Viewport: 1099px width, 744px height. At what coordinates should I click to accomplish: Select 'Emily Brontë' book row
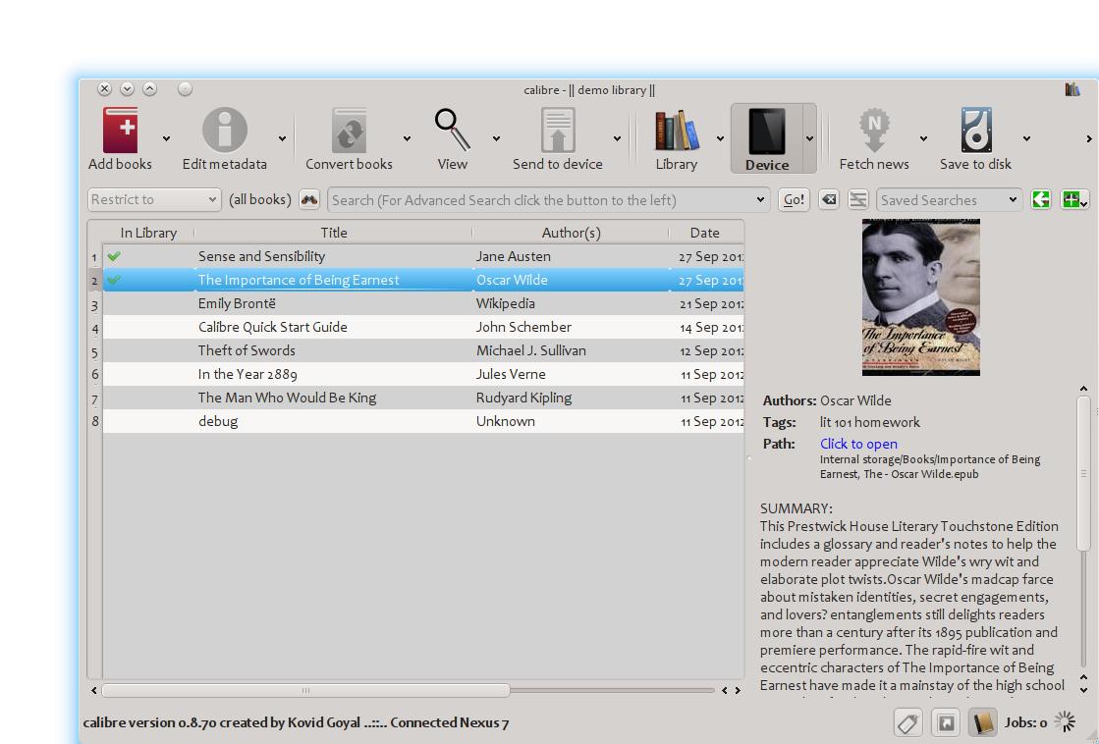423,303
